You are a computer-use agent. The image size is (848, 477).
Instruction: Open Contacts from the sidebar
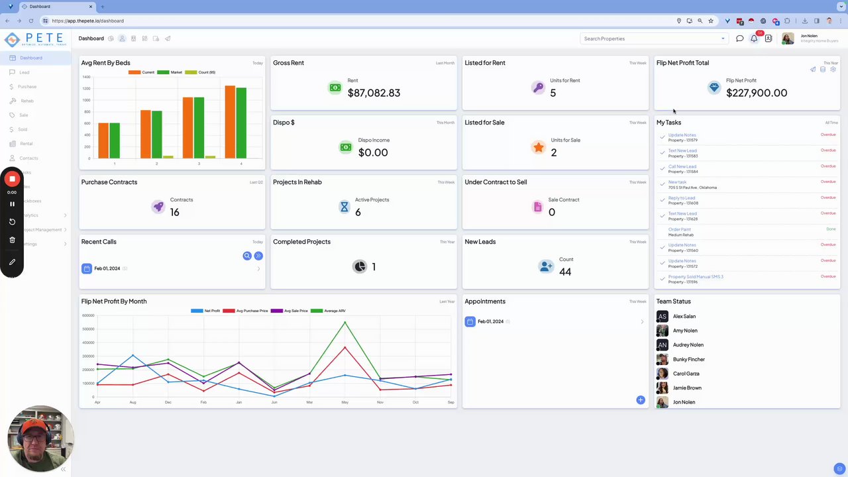(28, 158)
